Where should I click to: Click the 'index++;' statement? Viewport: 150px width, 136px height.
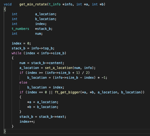tap(27, 122)
